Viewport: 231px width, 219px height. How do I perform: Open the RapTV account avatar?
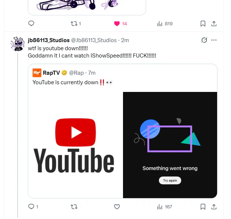pyautogui.click(x=37, y=73)
